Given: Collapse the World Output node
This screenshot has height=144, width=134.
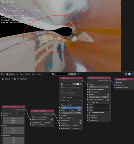Looking at the screenshot, I should coord(116,79).
